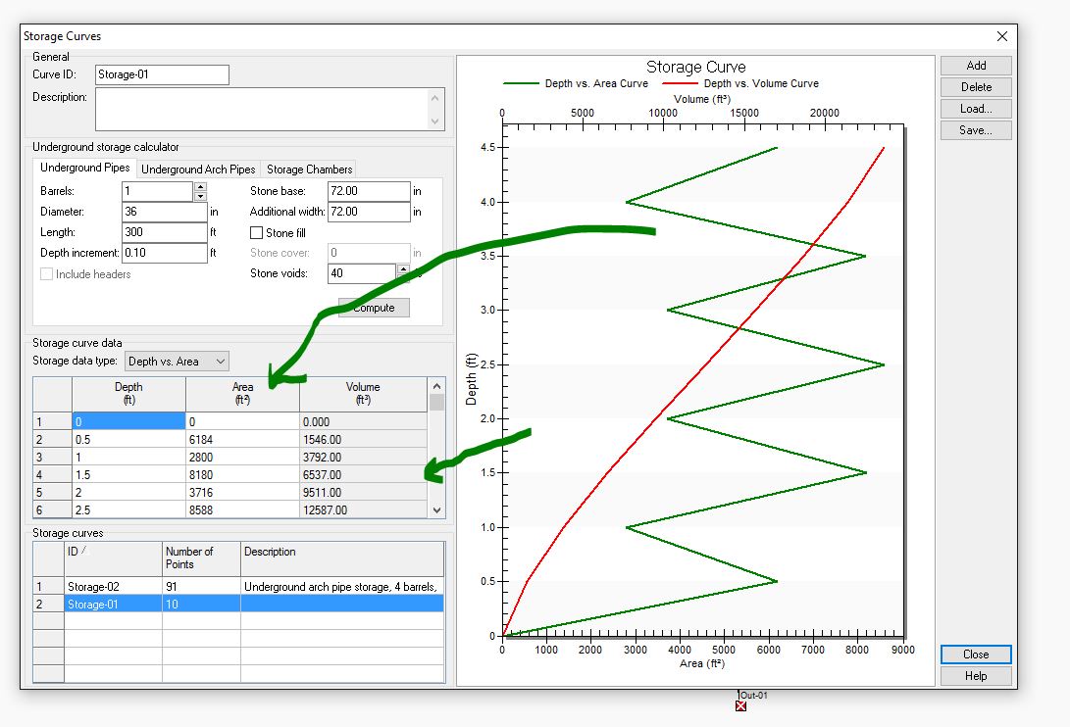The image size is (1070, 727).
Task: Edit the Depth increment field
Action: (165, 253)
